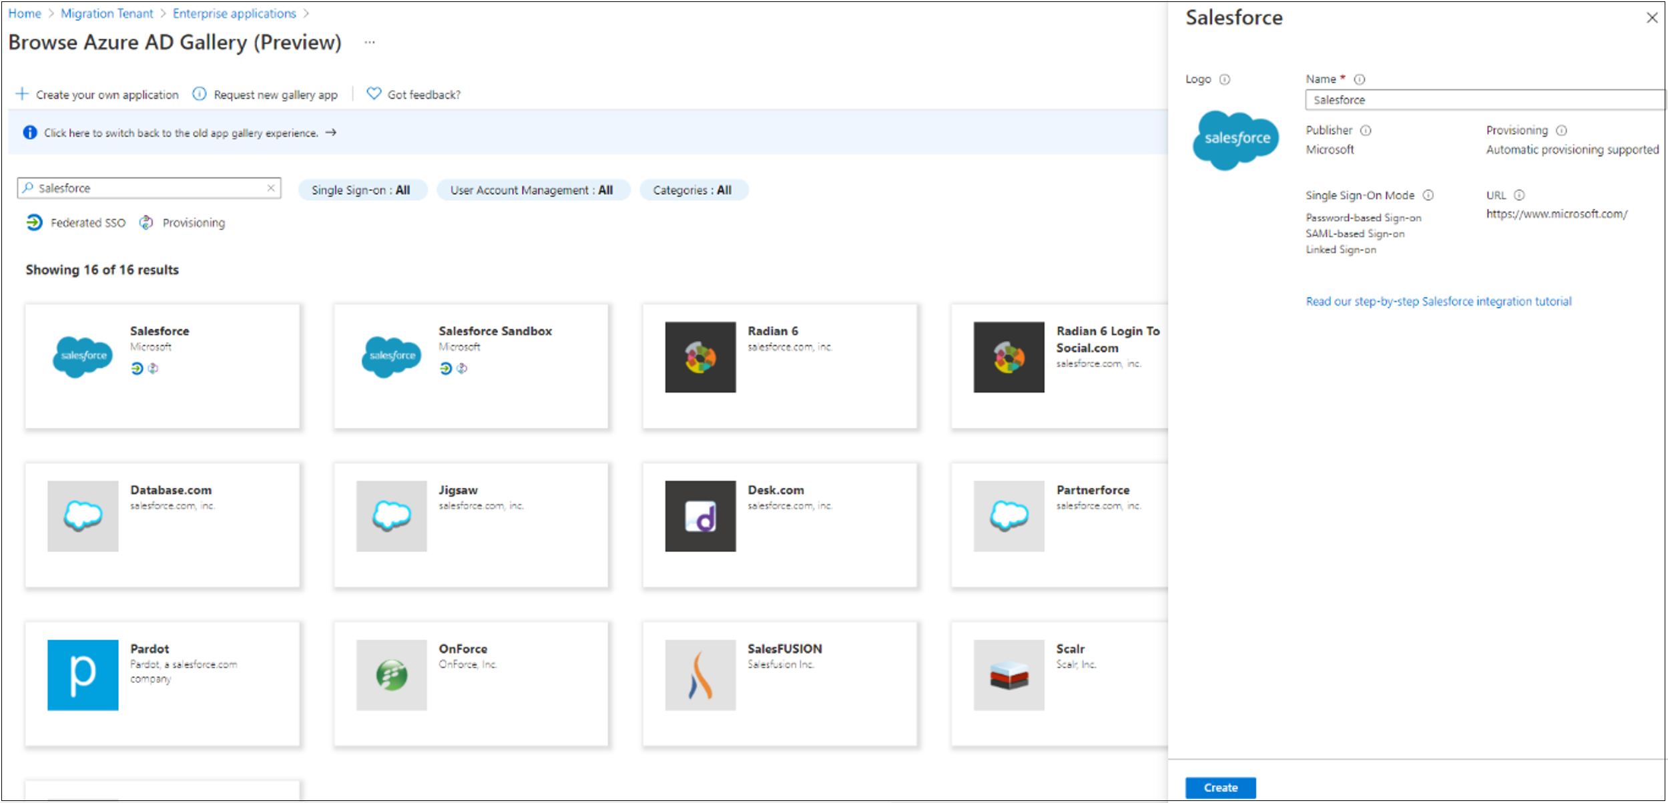This screenshot has width=1668, height=803.
Task: Click the provisioning icon on the Salesforce card
Action: [x=153, y=368]
